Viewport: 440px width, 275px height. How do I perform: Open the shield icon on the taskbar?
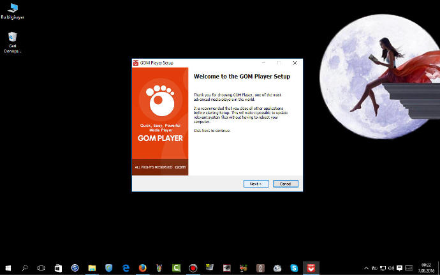pyautogui.click(x=108, y=268)
